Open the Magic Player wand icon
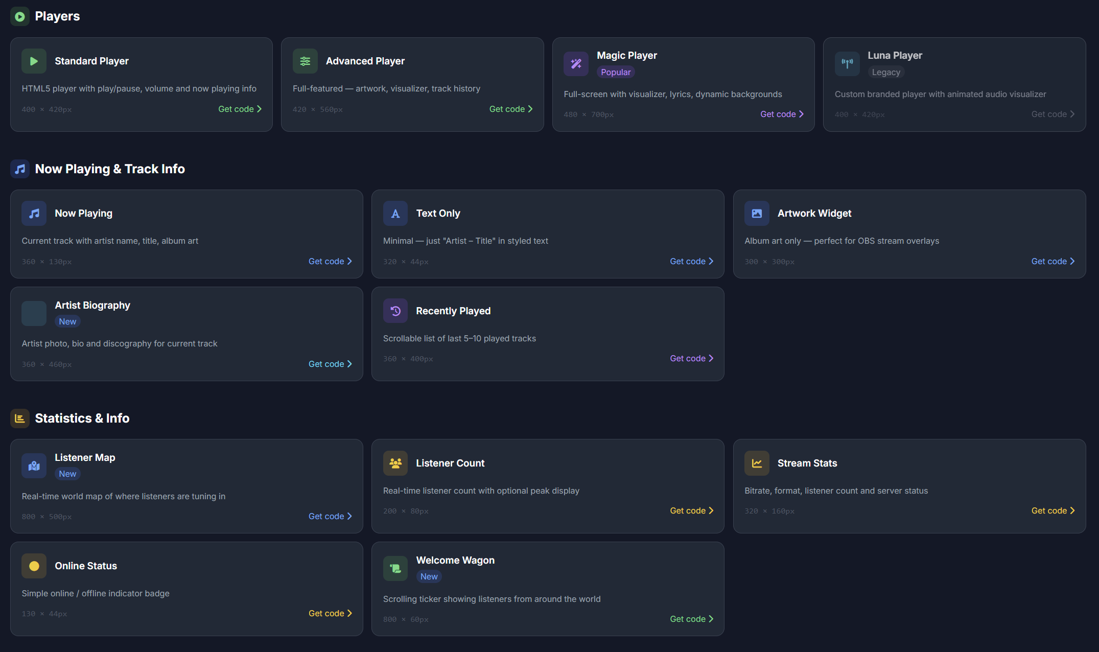The image size is (1099, 652). click(x=576, y=64)
